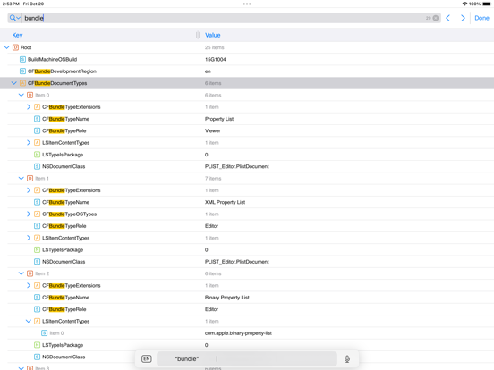Expand the CFBundleTypeOSTypes array

point(29,214)
